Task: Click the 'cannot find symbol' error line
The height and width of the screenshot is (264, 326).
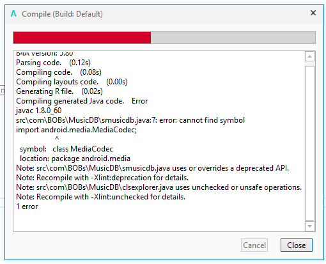Action: [x=130, y=120]
